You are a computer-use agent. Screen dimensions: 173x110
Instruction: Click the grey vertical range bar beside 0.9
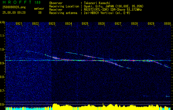point(5,64)
